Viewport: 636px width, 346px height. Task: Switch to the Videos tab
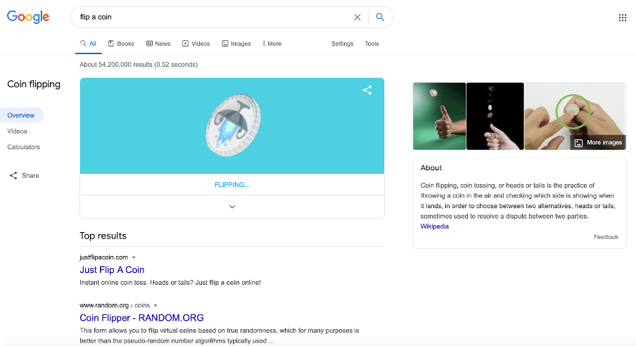tap(196, 44)
